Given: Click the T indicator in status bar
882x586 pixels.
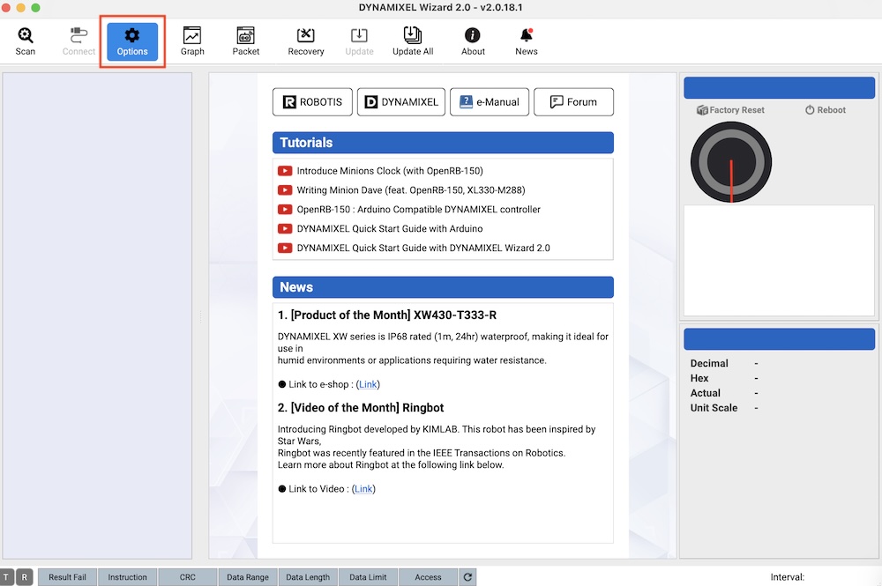Looking at the screenshot, I should (x=8, y=577).
